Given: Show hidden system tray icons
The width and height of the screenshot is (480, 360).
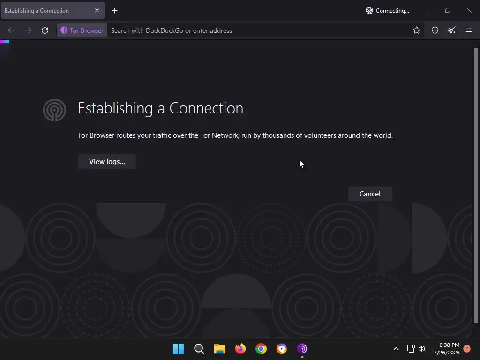Looking at the screenshot, I should (396, 349).
